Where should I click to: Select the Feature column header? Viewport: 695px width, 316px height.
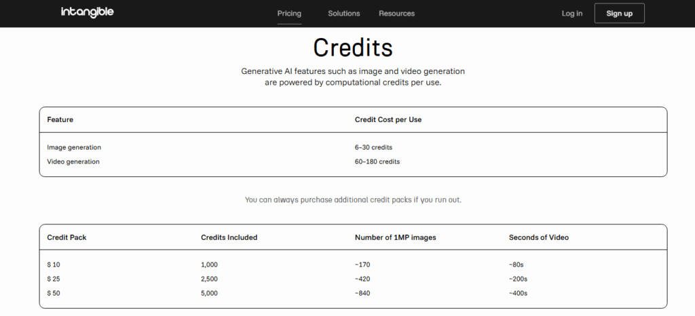[x=60, y=120]
